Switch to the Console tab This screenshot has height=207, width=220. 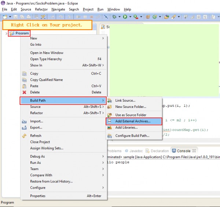point(183,151)
